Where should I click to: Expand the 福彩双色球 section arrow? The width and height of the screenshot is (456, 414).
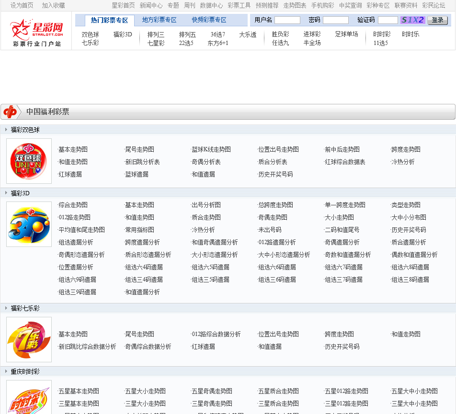pos(6,130)
